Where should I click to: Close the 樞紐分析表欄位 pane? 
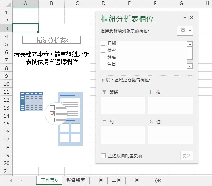click(x=191, y=17)
